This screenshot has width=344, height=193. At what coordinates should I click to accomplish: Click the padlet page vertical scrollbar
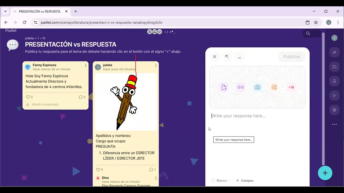323,99
